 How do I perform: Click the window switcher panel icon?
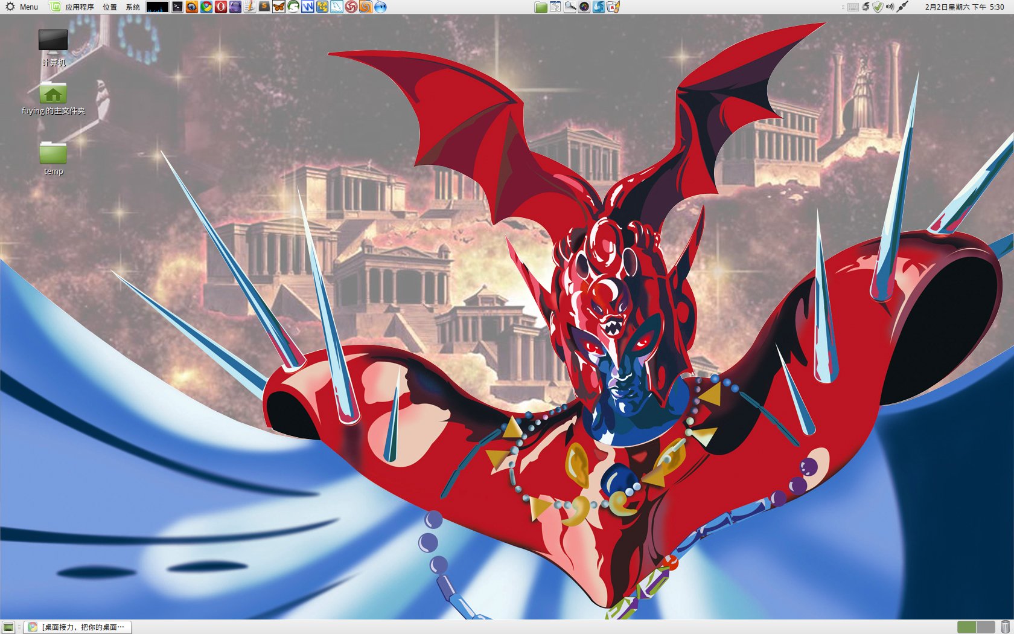(555, 7)
